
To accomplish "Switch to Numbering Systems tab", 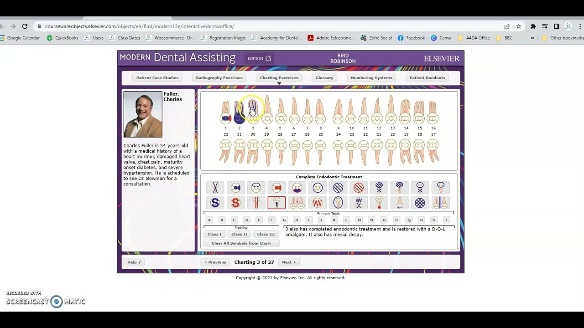I will coord(371,78).
